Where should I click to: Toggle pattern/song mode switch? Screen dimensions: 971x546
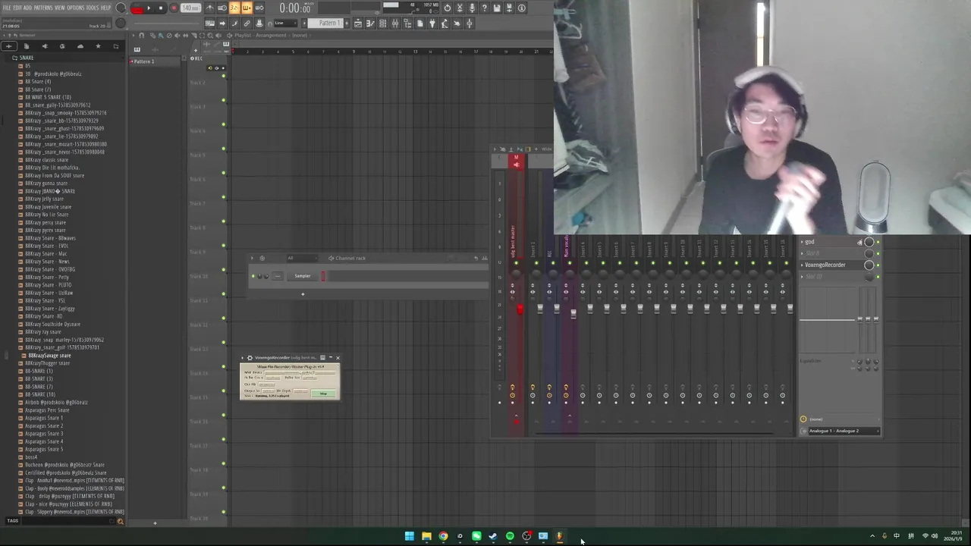[x=137, y=8]
